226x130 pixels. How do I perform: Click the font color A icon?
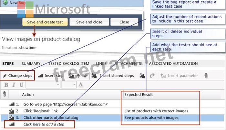[x=81, y=85]
